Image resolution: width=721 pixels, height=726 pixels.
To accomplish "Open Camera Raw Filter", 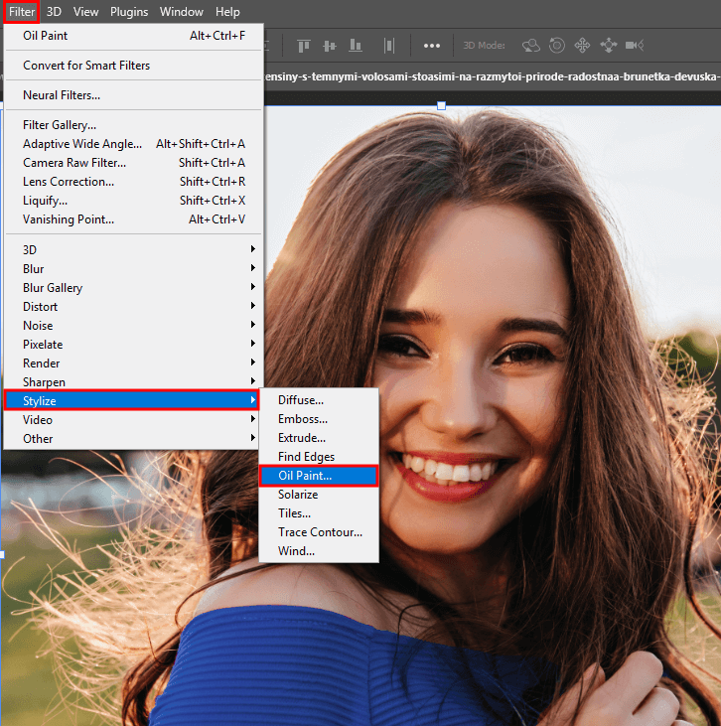I will coord(134,163).
